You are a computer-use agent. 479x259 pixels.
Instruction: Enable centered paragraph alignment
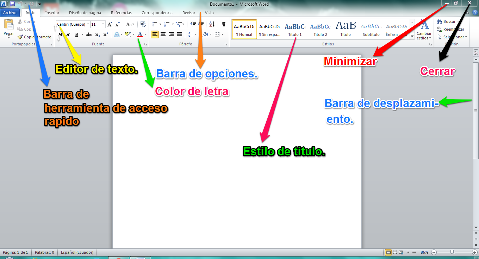pos(163,34)
